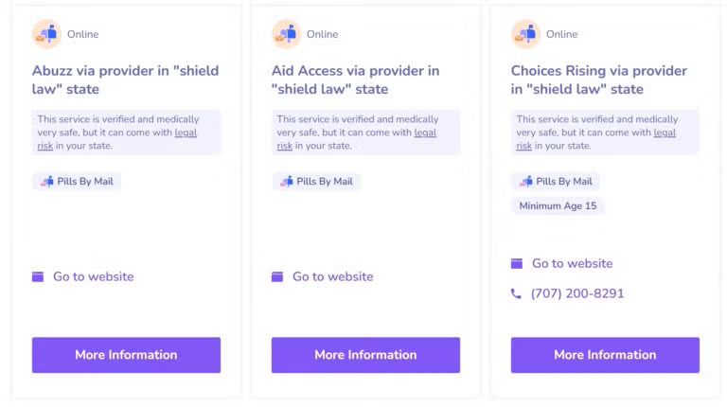The image size is (727, 407).
Task: Open the legal risk link on Aid Access card
Action: (x=425, y=133)
